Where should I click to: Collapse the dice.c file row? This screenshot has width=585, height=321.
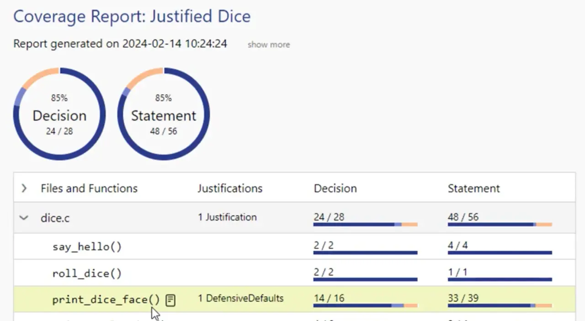[x=24, y=218]
